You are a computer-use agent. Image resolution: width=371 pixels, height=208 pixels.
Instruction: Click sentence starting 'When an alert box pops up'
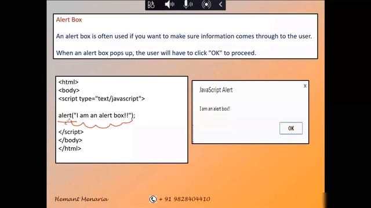tap(156, 53)
